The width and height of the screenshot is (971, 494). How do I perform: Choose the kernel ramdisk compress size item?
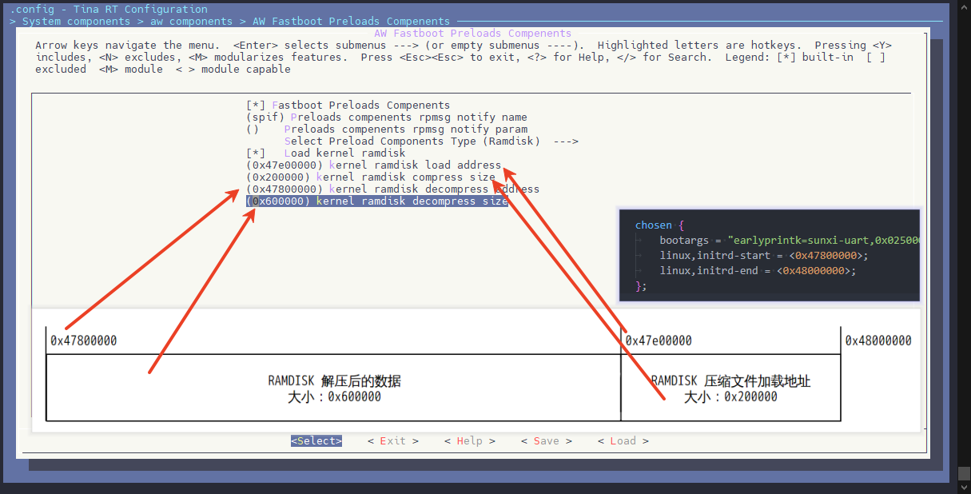[370, 177]
